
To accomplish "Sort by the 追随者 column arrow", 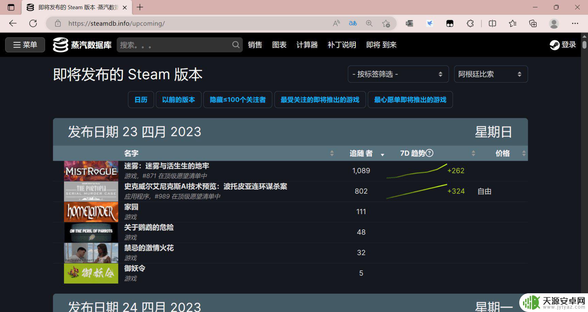I will 382,154.
